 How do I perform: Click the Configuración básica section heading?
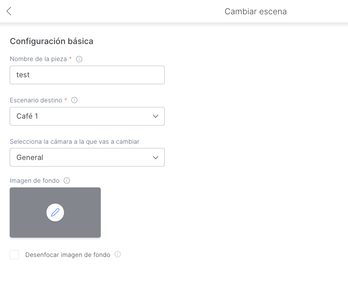(52, 41)
